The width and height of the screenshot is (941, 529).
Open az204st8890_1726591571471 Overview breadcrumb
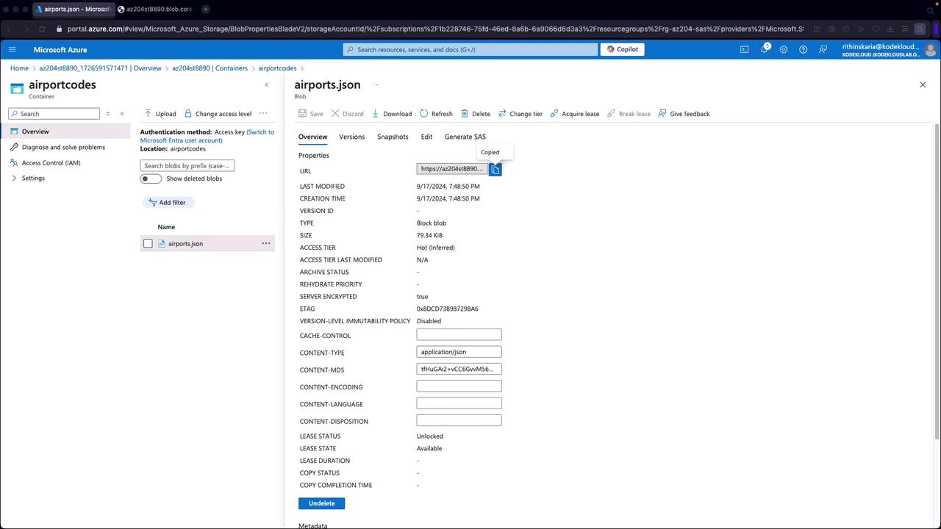pos(100,68)
